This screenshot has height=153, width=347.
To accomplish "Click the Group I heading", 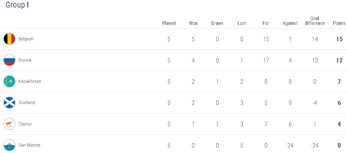I will pos(17,5).
